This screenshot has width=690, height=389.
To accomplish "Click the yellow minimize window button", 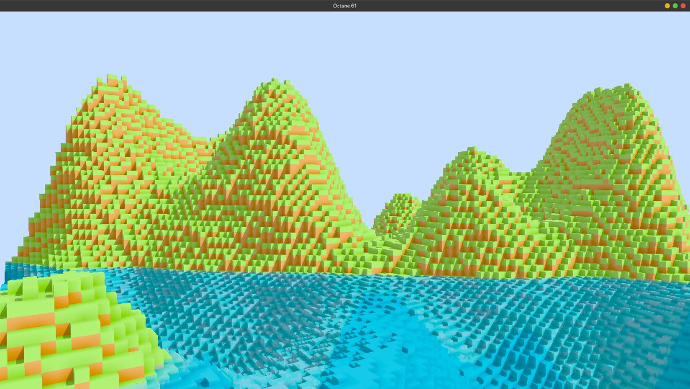I will coord(667,6).
